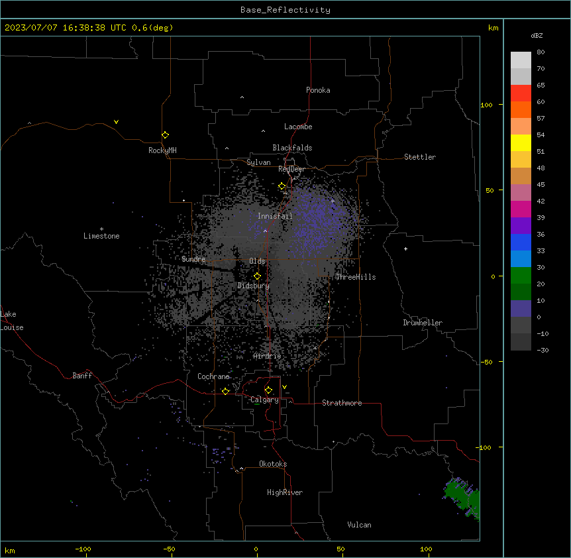Image resolution: width=571 pixels, height=558 pixels.
Task: Select the Stettler town label
Action: [x=420, y=157]
